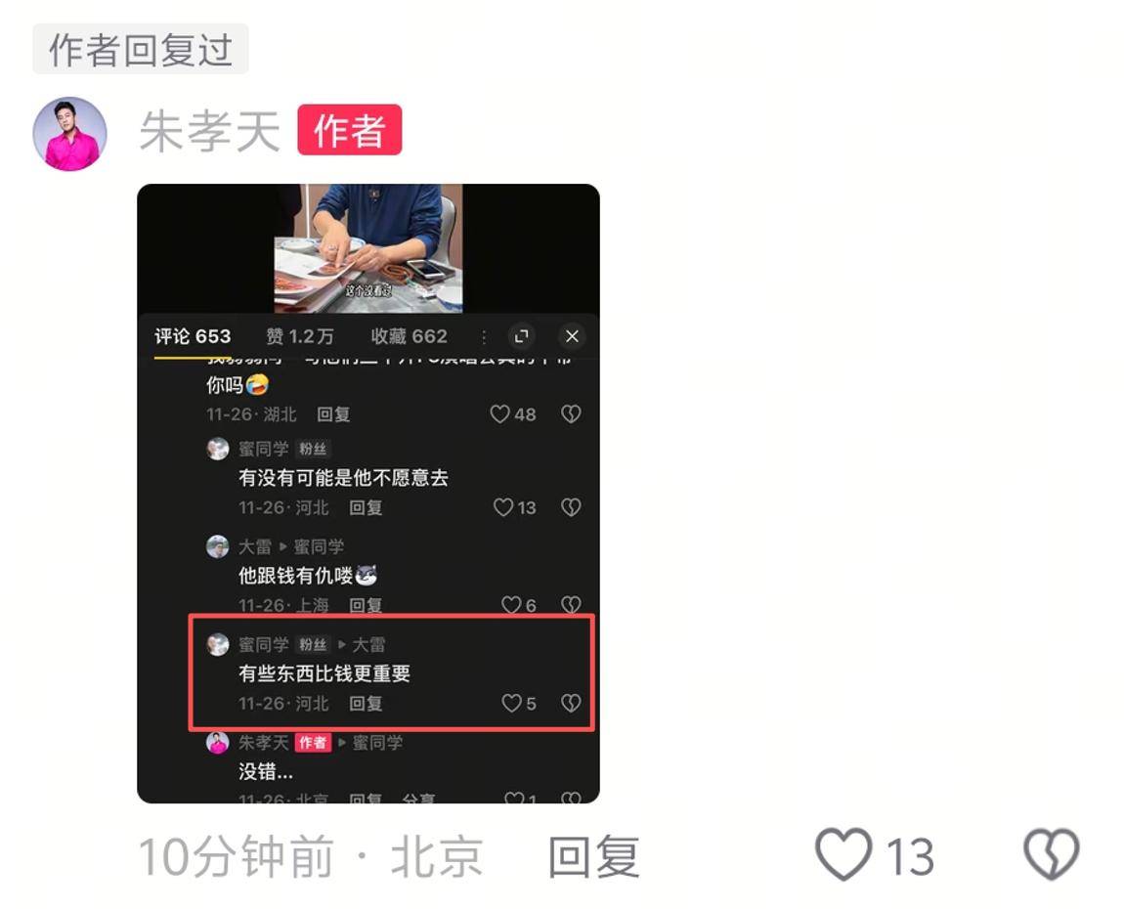Image resolution: width=1124 pixels, height=909 pixels.
Task: Like the comment showing 13 likes
Action: click(844, 854)
